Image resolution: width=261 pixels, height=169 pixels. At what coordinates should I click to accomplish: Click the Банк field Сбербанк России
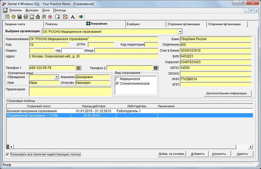[215, 39]
